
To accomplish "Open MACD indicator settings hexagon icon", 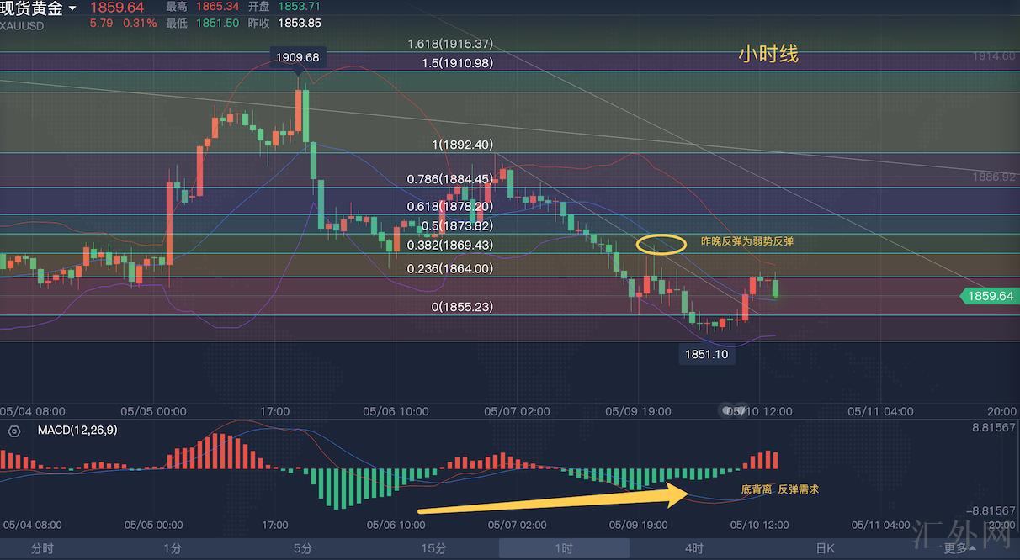I will pos(13,431).
